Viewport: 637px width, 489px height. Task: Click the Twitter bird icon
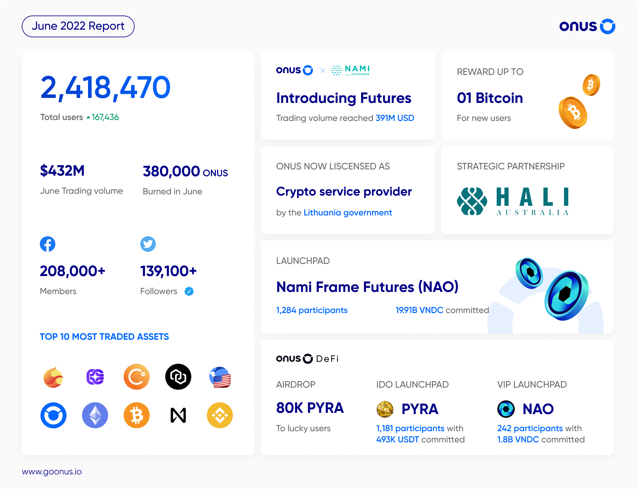tap(148, 244)
